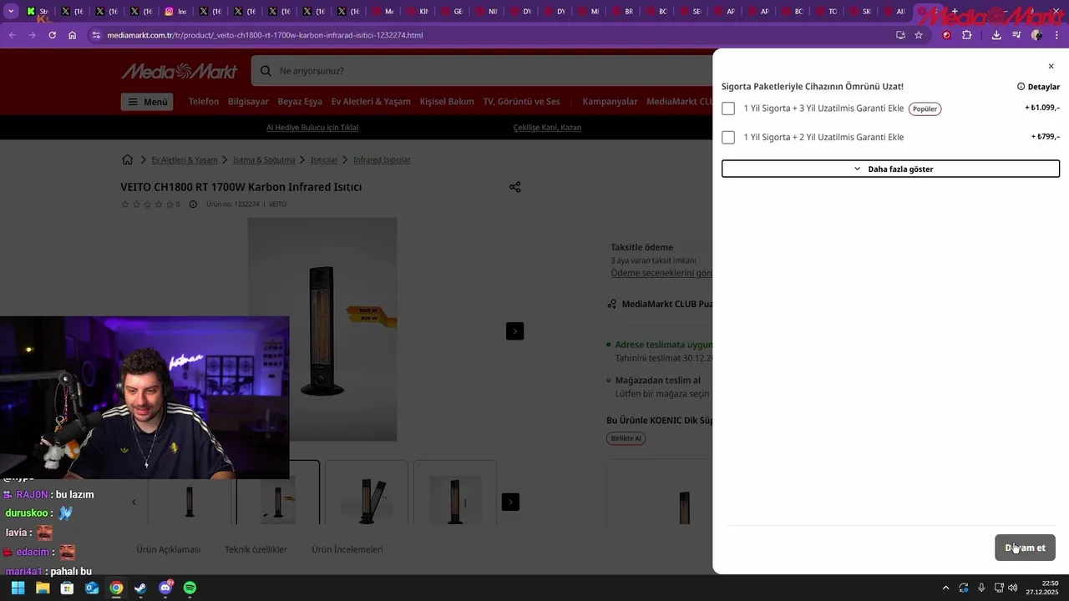Open the browser downloads icon
Screen dimensions: 1069x601
pyautogui.click(x=996, y=35)
